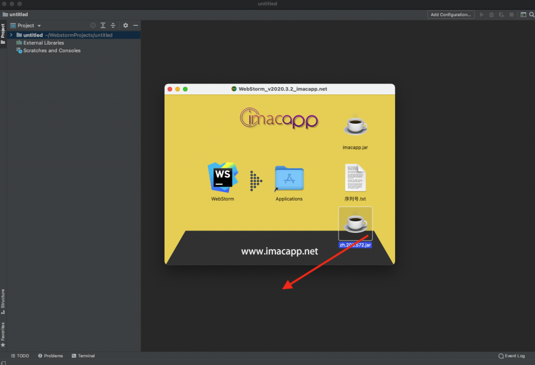Click the Structure tab icon in left strip
535x365 pixels.
coord(3,312)
